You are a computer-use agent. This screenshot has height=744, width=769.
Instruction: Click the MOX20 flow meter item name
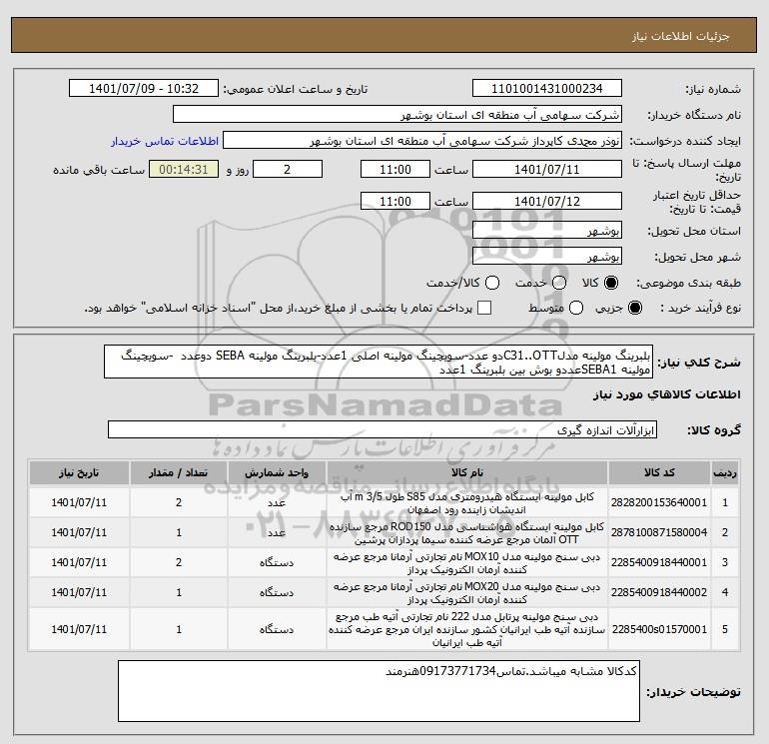[x=467, y=593]
